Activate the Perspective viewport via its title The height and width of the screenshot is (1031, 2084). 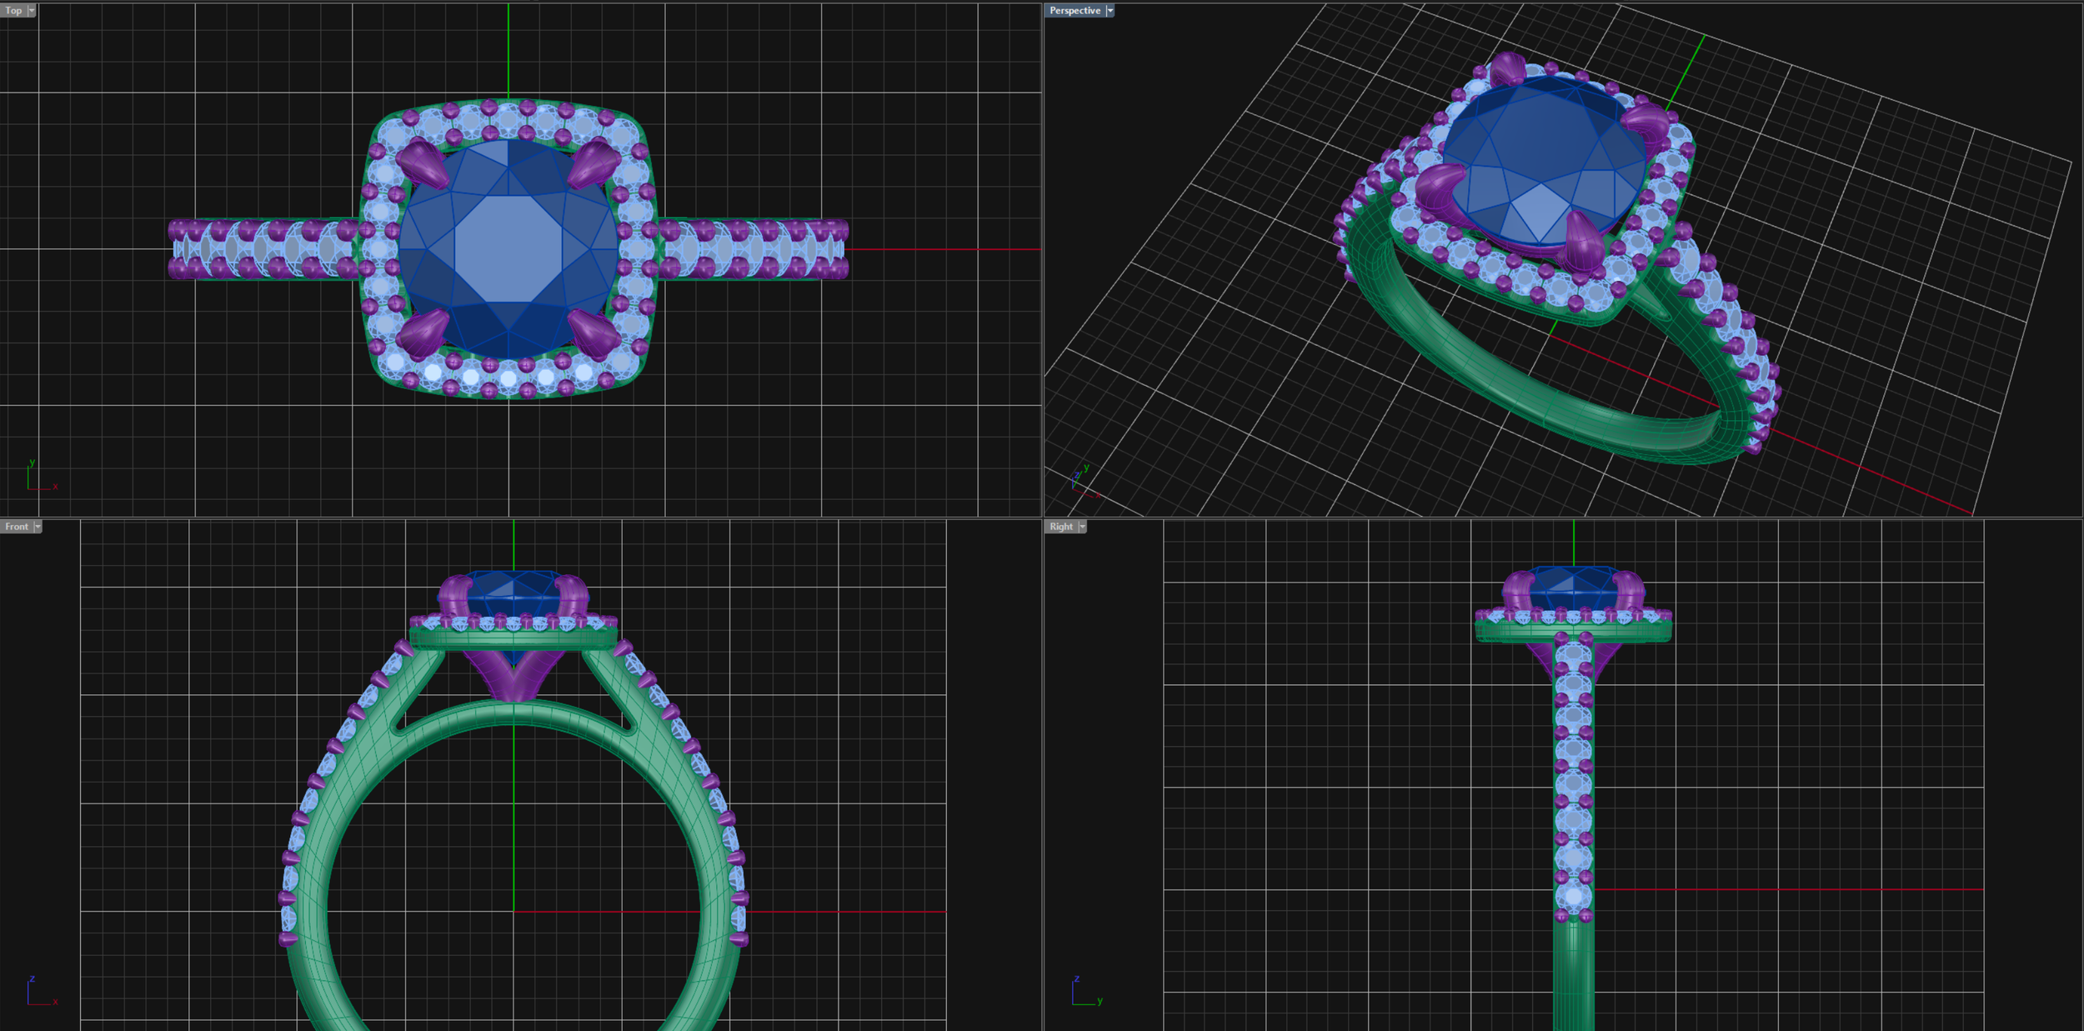pyautogui.click(x=1076, y=11)
